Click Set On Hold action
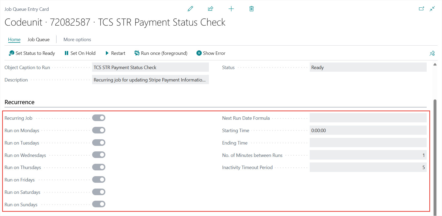 click(80, 53)
